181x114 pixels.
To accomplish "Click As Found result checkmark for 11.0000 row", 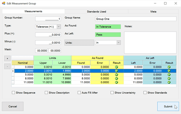I will pyautogui.click(x=116, y=82).
